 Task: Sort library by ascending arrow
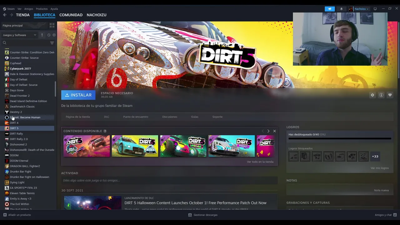pos(42,35)
